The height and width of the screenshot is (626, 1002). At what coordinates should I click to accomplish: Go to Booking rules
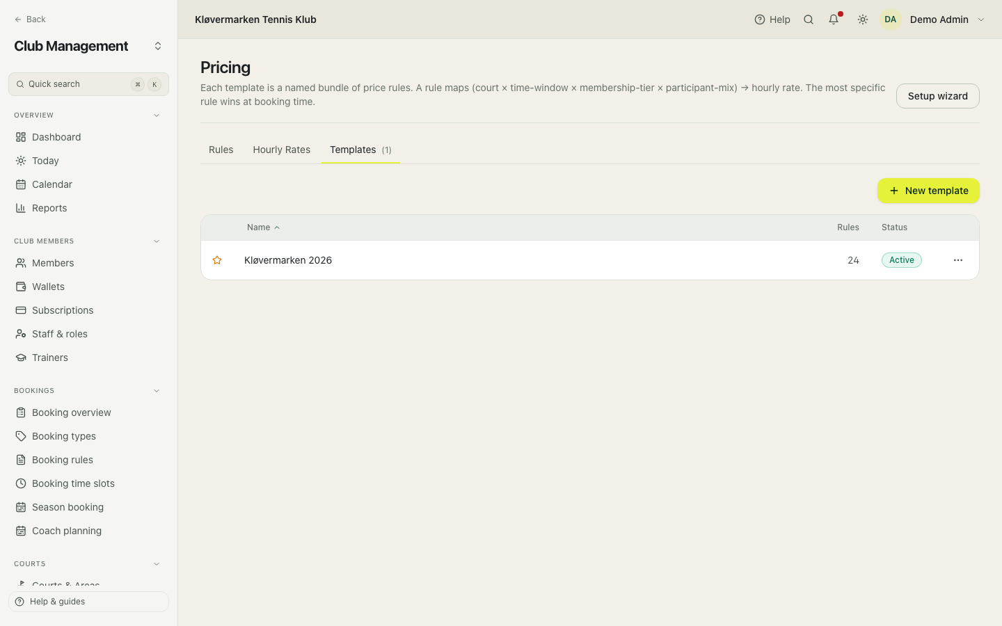point(88,460)
